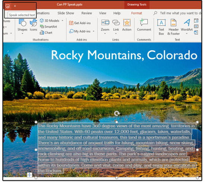The image size is (205, 182).
Task: Insert a SmartArt graphic
Action: [x=48, y=27]
